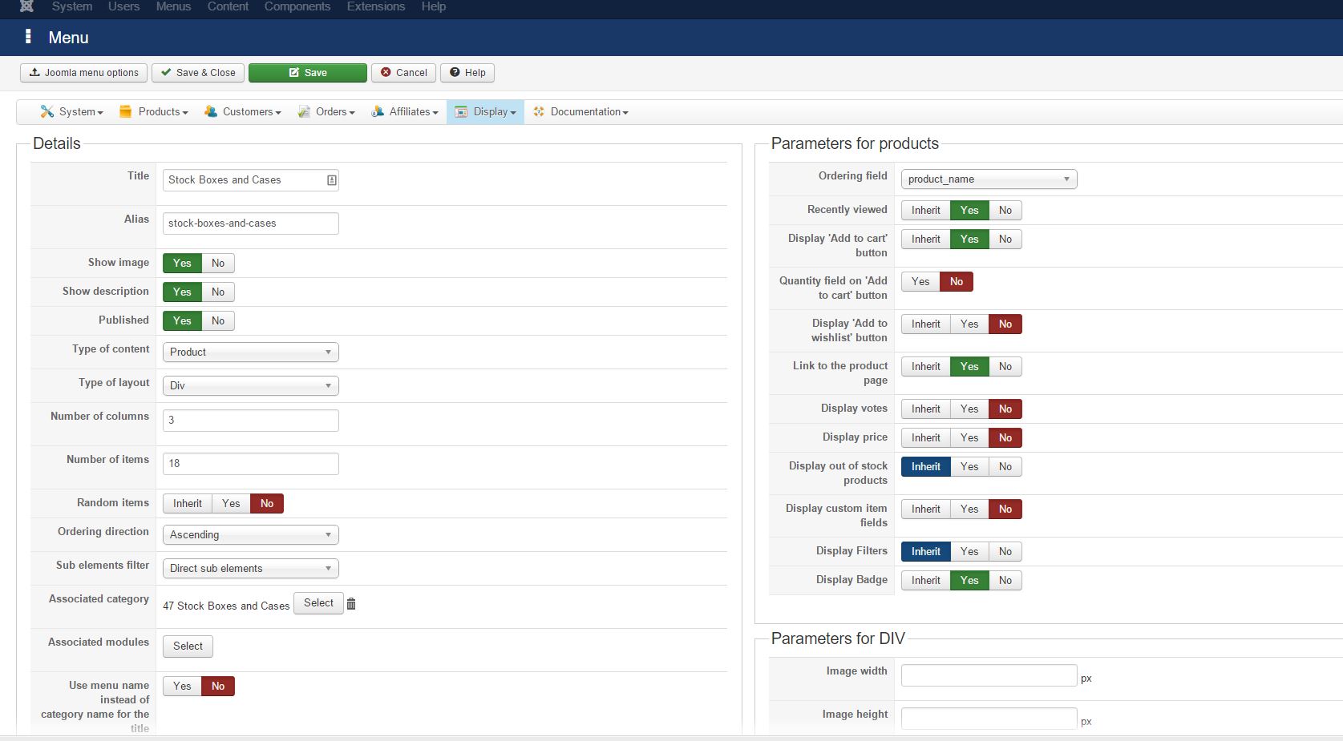Set Quantity field on 'Add to cart' to Yes
This screenshot has width=1343, height=741.
[x=920, y=281]
